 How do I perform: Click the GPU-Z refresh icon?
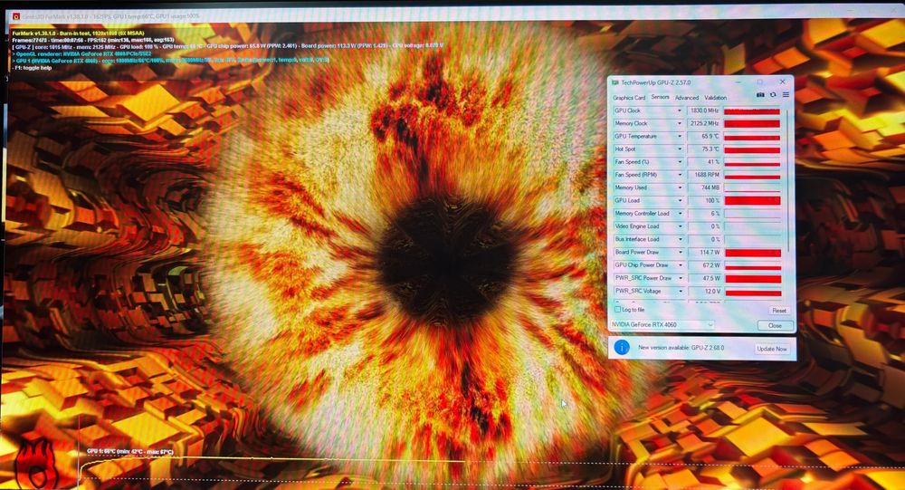click(x=773, y=95)
